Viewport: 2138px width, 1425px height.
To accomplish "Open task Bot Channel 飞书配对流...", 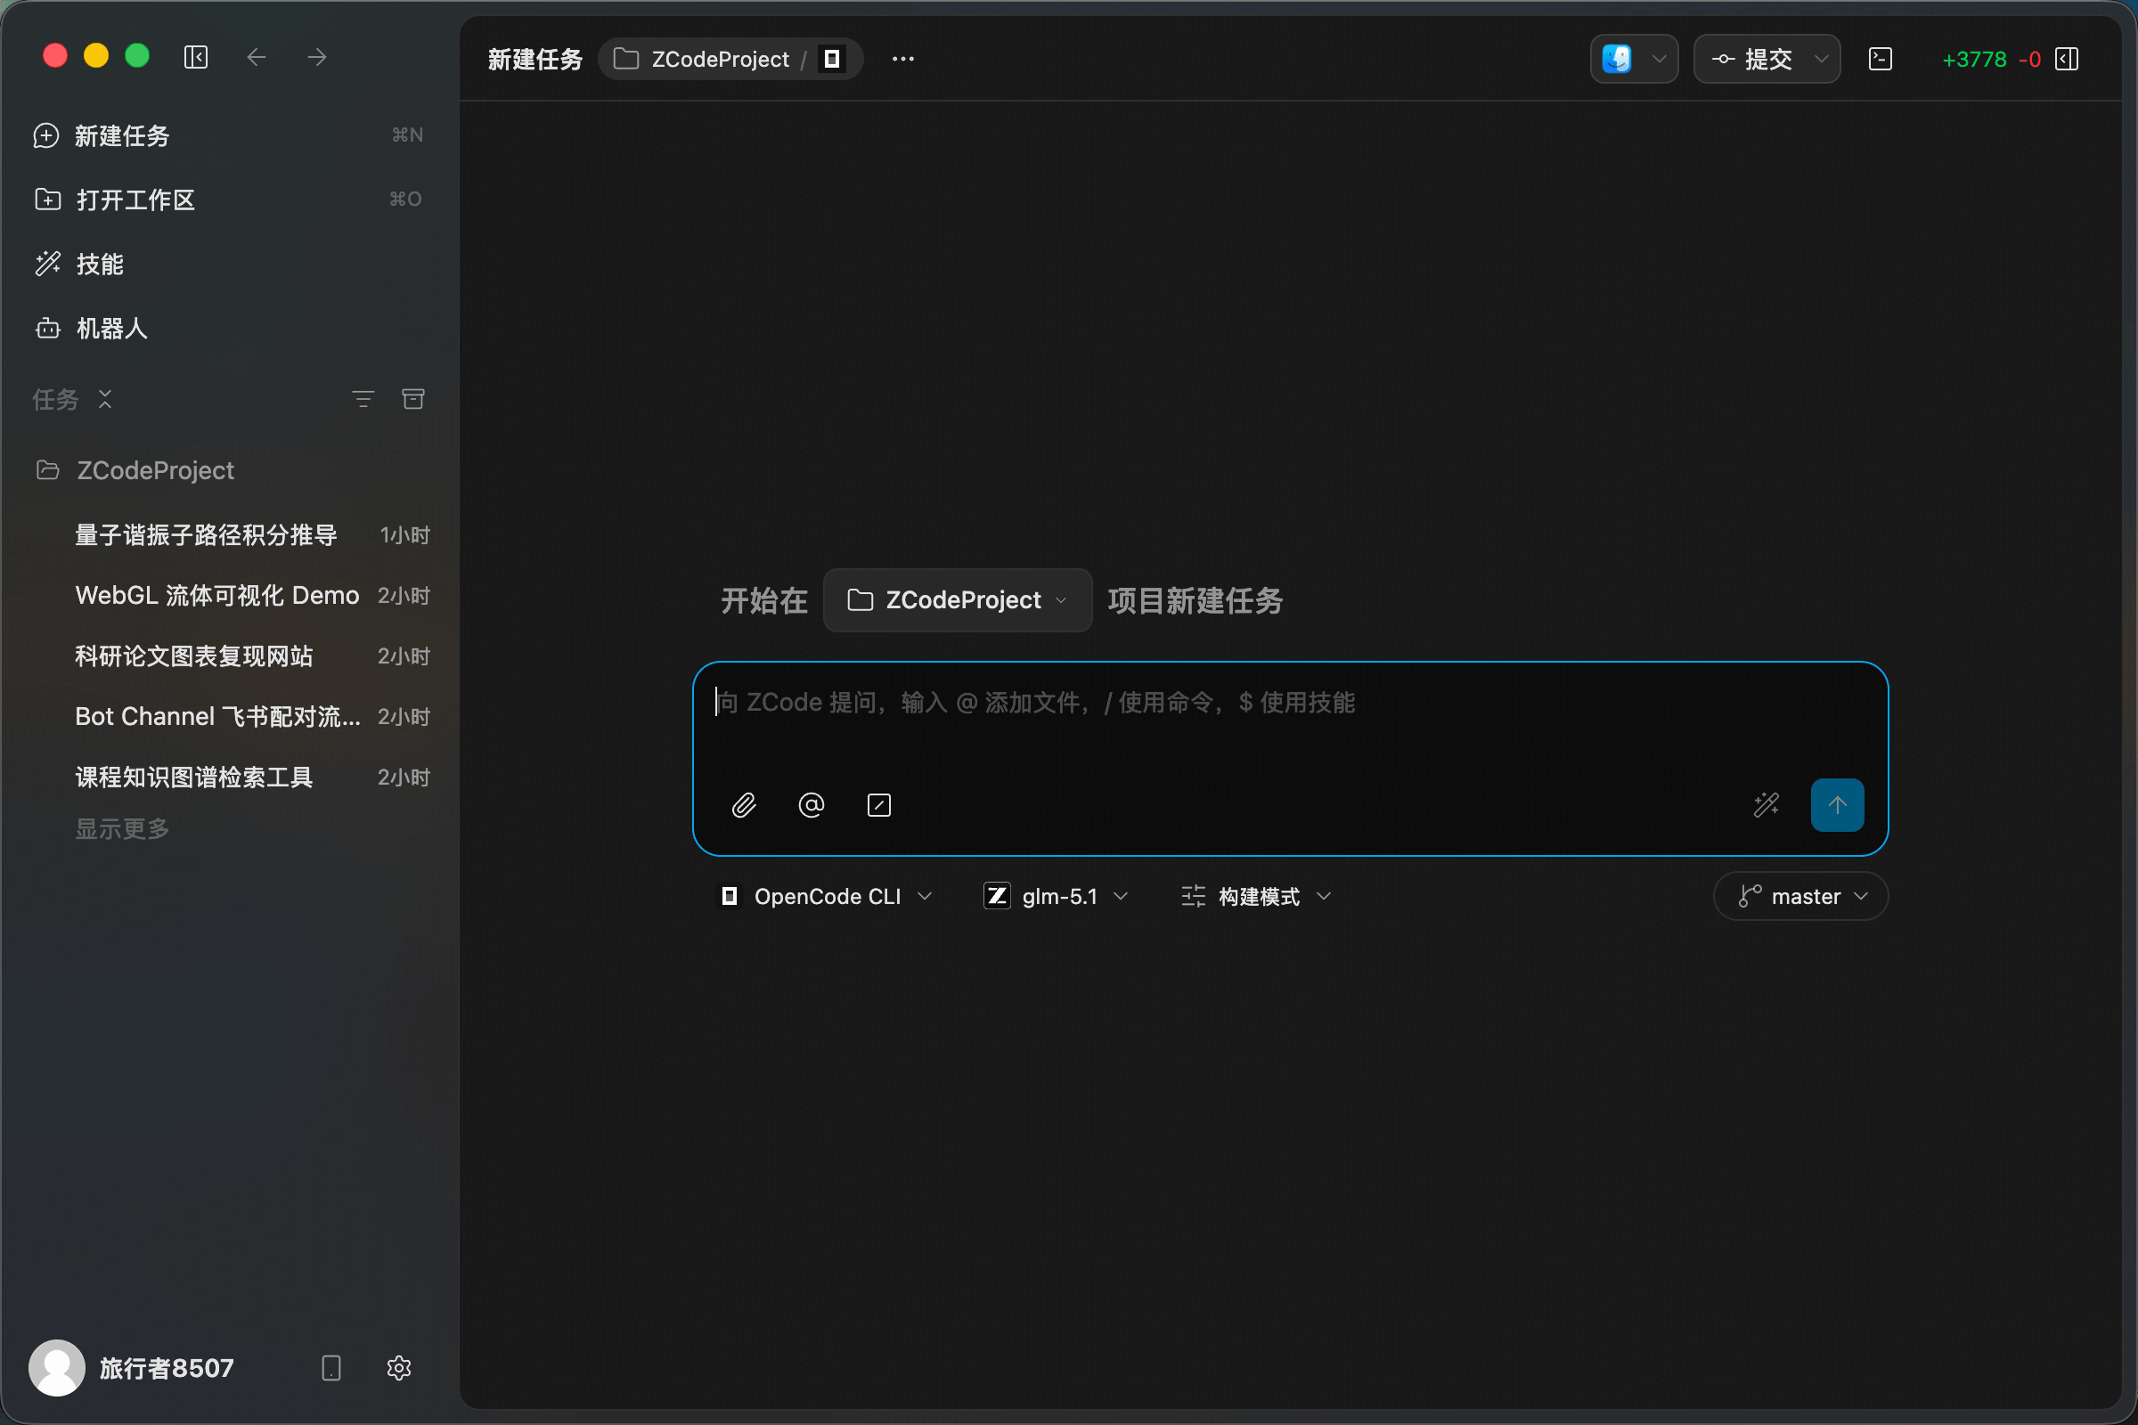I will [x=217, y=716].
